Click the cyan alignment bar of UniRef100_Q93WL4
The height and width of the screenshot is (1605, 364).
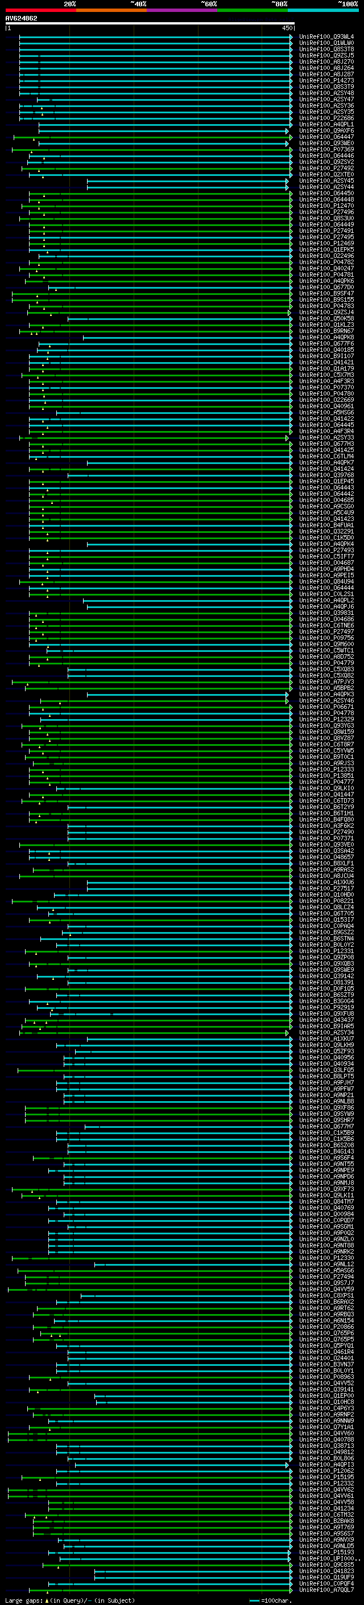tap(156, 37)
